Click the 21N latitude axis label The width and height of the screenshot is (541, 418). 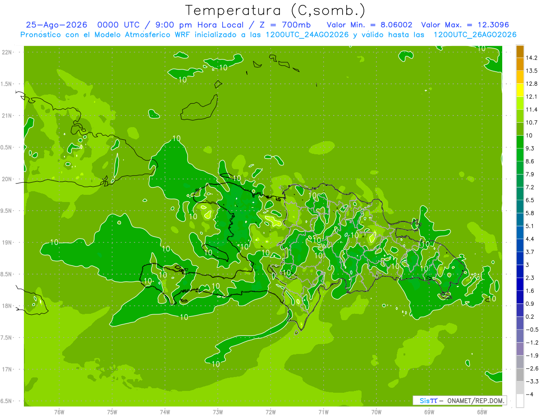click(7, 115)
